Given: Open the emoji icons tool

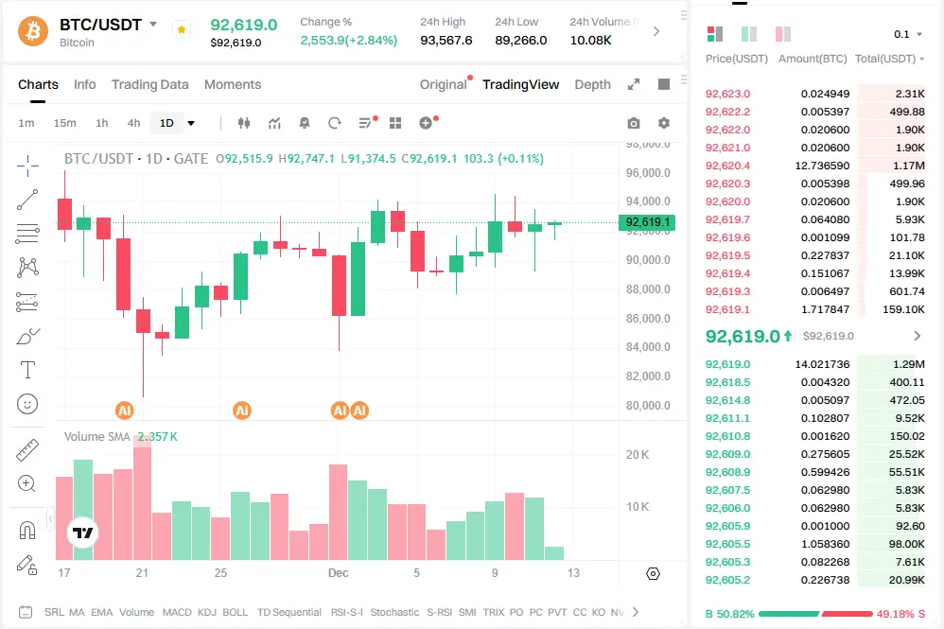Looking at the screenshot, I should coord(27,404).
